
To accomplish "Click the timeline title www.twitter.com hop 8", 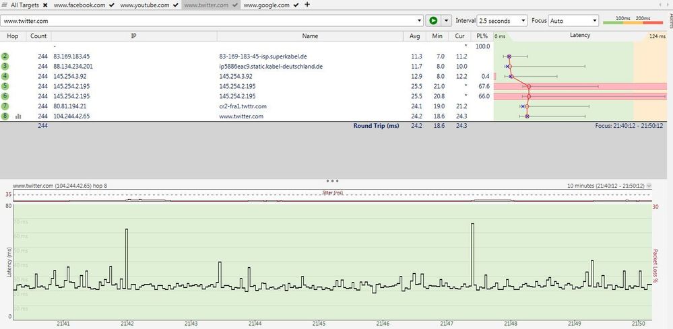I will 60,186.
